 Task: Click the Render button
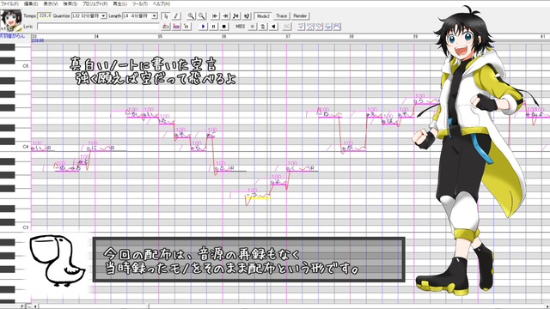point(300,15)
